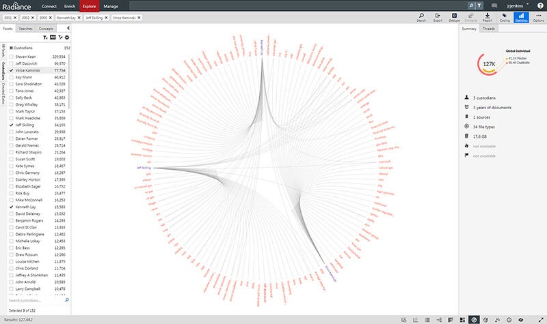
Task: Click the top global search bar
Action: point(298,5)
